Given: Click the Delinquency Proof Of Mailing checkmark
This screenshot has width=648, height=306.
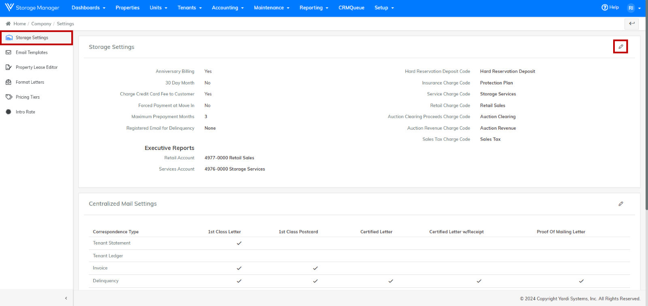Looking at the screenshot, I should pyautogui.click(x=581, y=281).
